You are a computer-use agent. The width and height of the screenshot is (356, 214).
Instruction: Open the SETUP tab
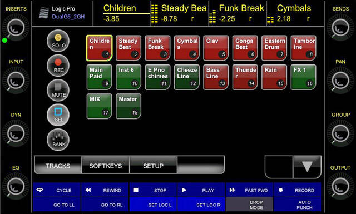click(154, 166)
